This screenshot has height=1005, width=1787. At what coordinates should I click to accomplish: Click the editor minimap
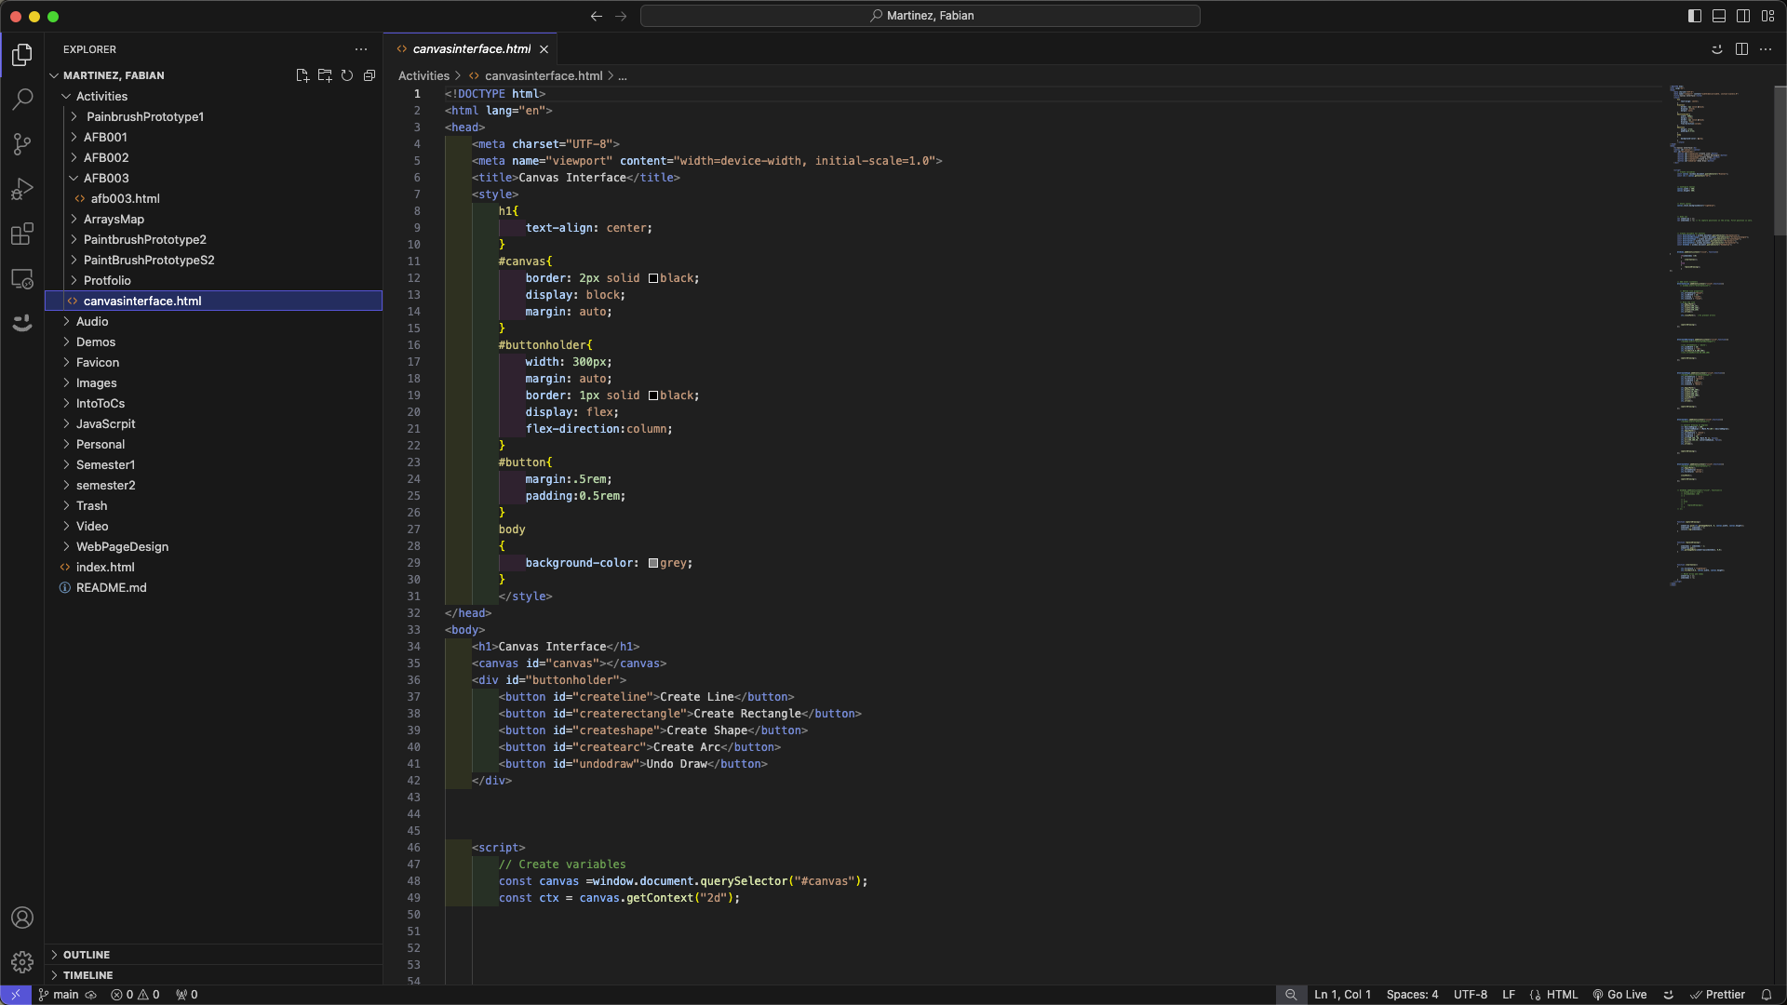(x=1717, y=335)
